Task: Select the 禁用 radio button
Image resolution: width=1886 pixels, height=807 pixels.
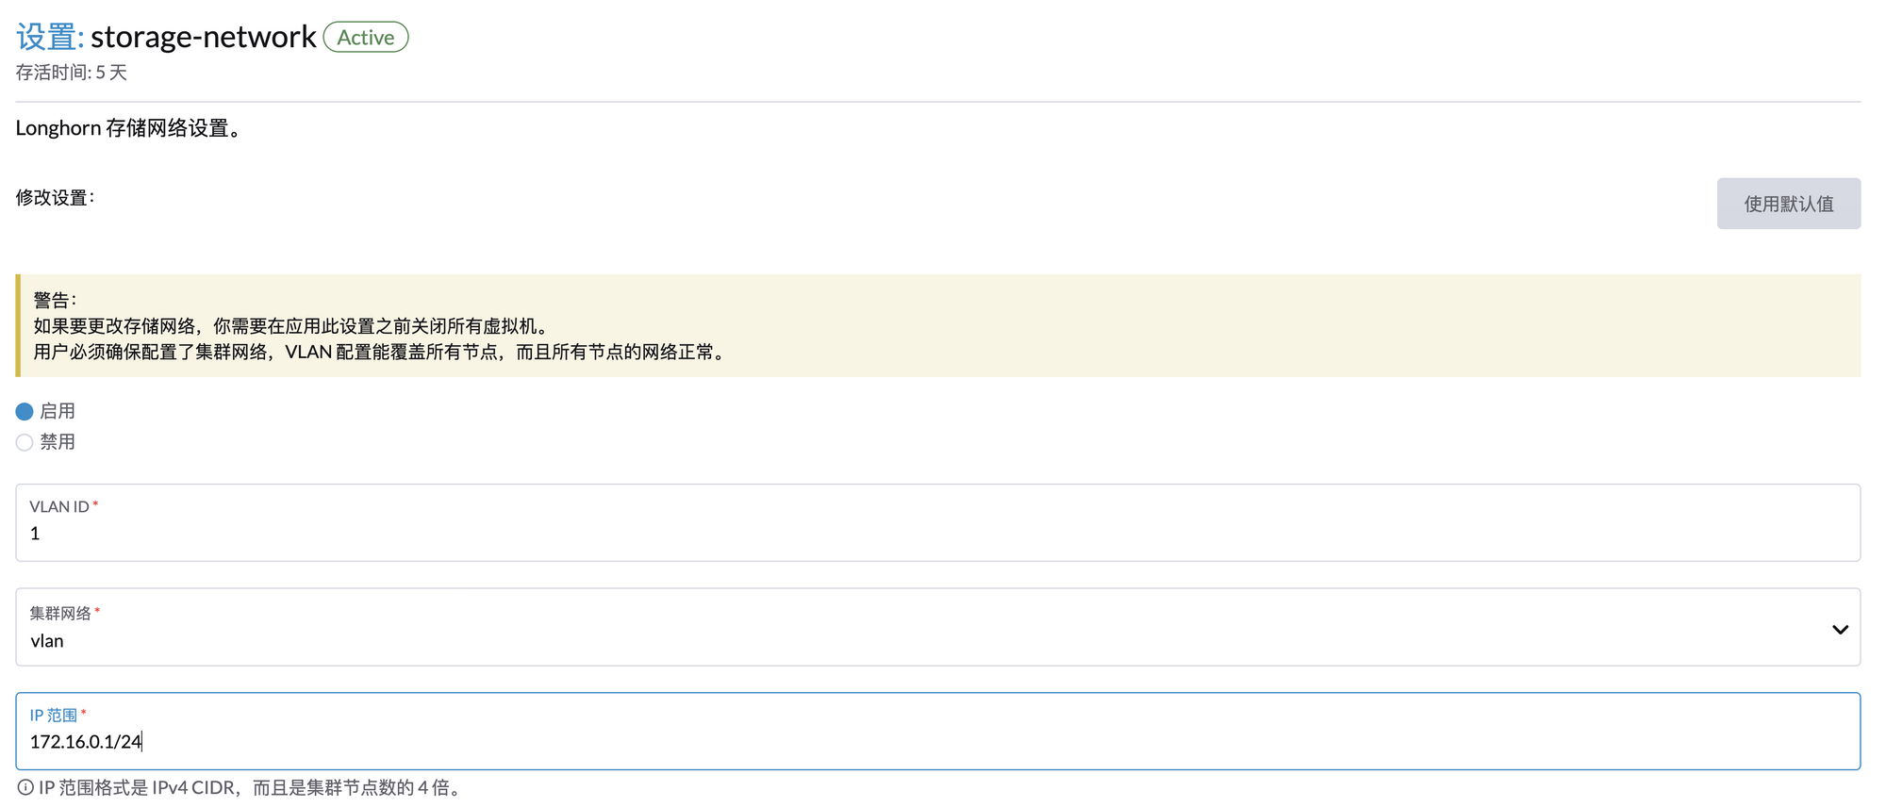Action: coord(25,442)
